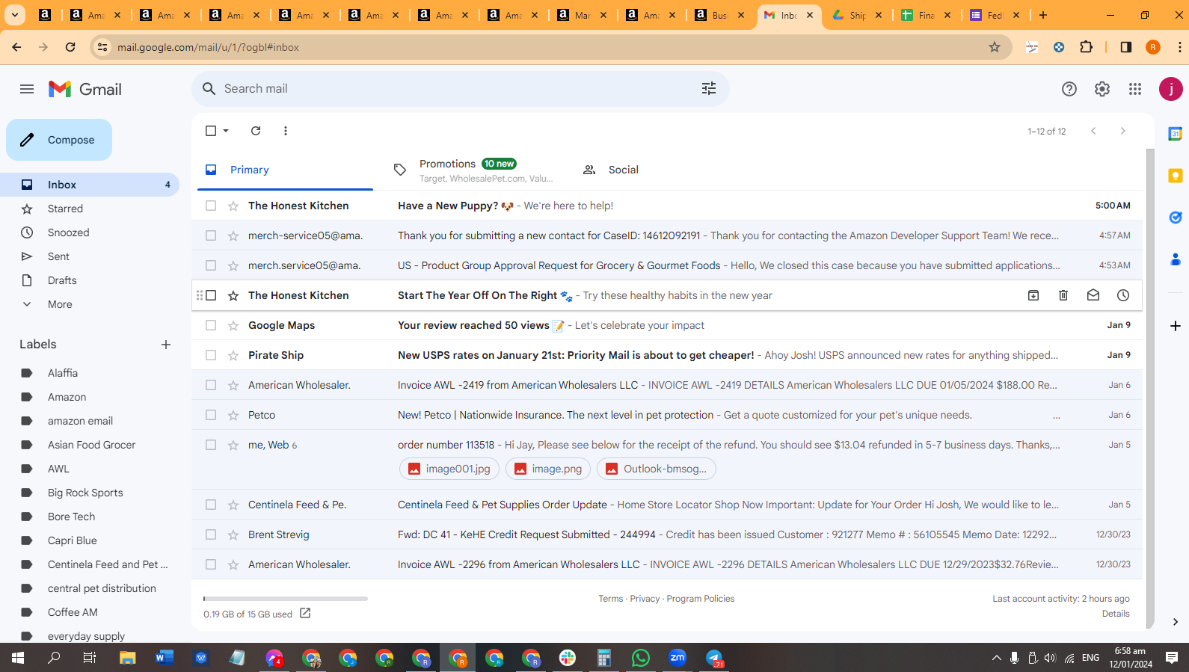Star the Google Maps email

233,325
